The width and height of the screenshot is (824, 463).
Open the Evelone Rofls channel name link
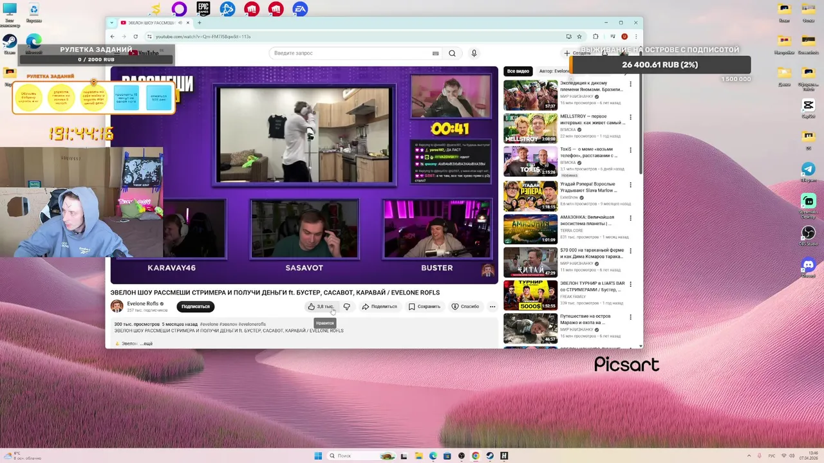[x=142, y=304]
